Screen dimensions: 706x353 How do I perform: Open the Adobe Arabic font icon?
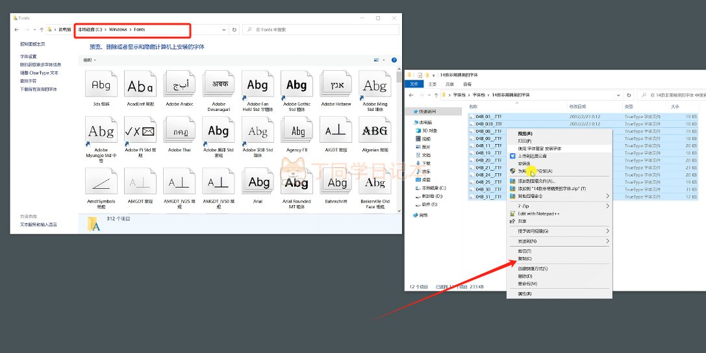click(x=179, y=85)
